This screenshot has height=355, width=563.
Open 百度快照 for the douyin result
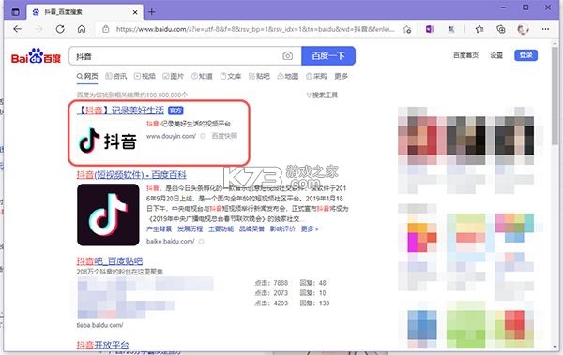tap(224, 136)
